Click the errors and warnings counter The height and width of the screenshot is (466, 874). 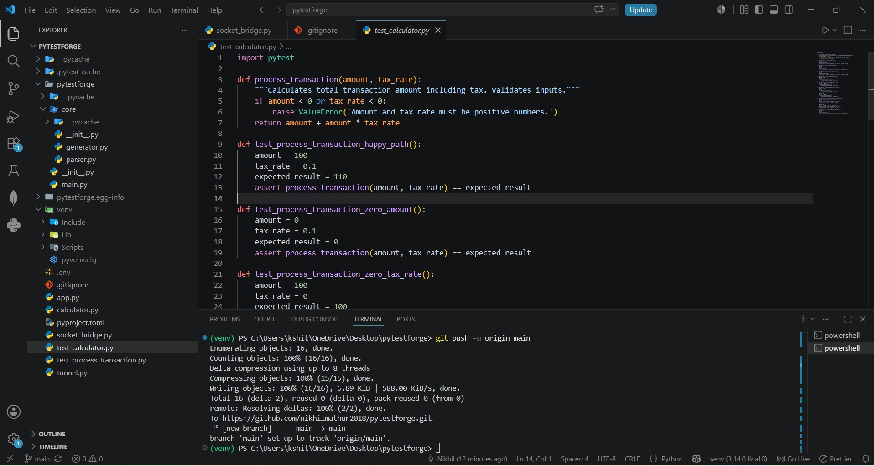88,459
